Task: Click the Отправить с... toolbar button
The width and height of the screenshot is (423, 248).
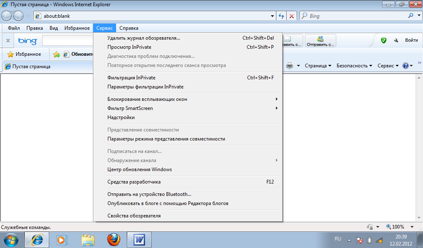Action: pos(320,41)
